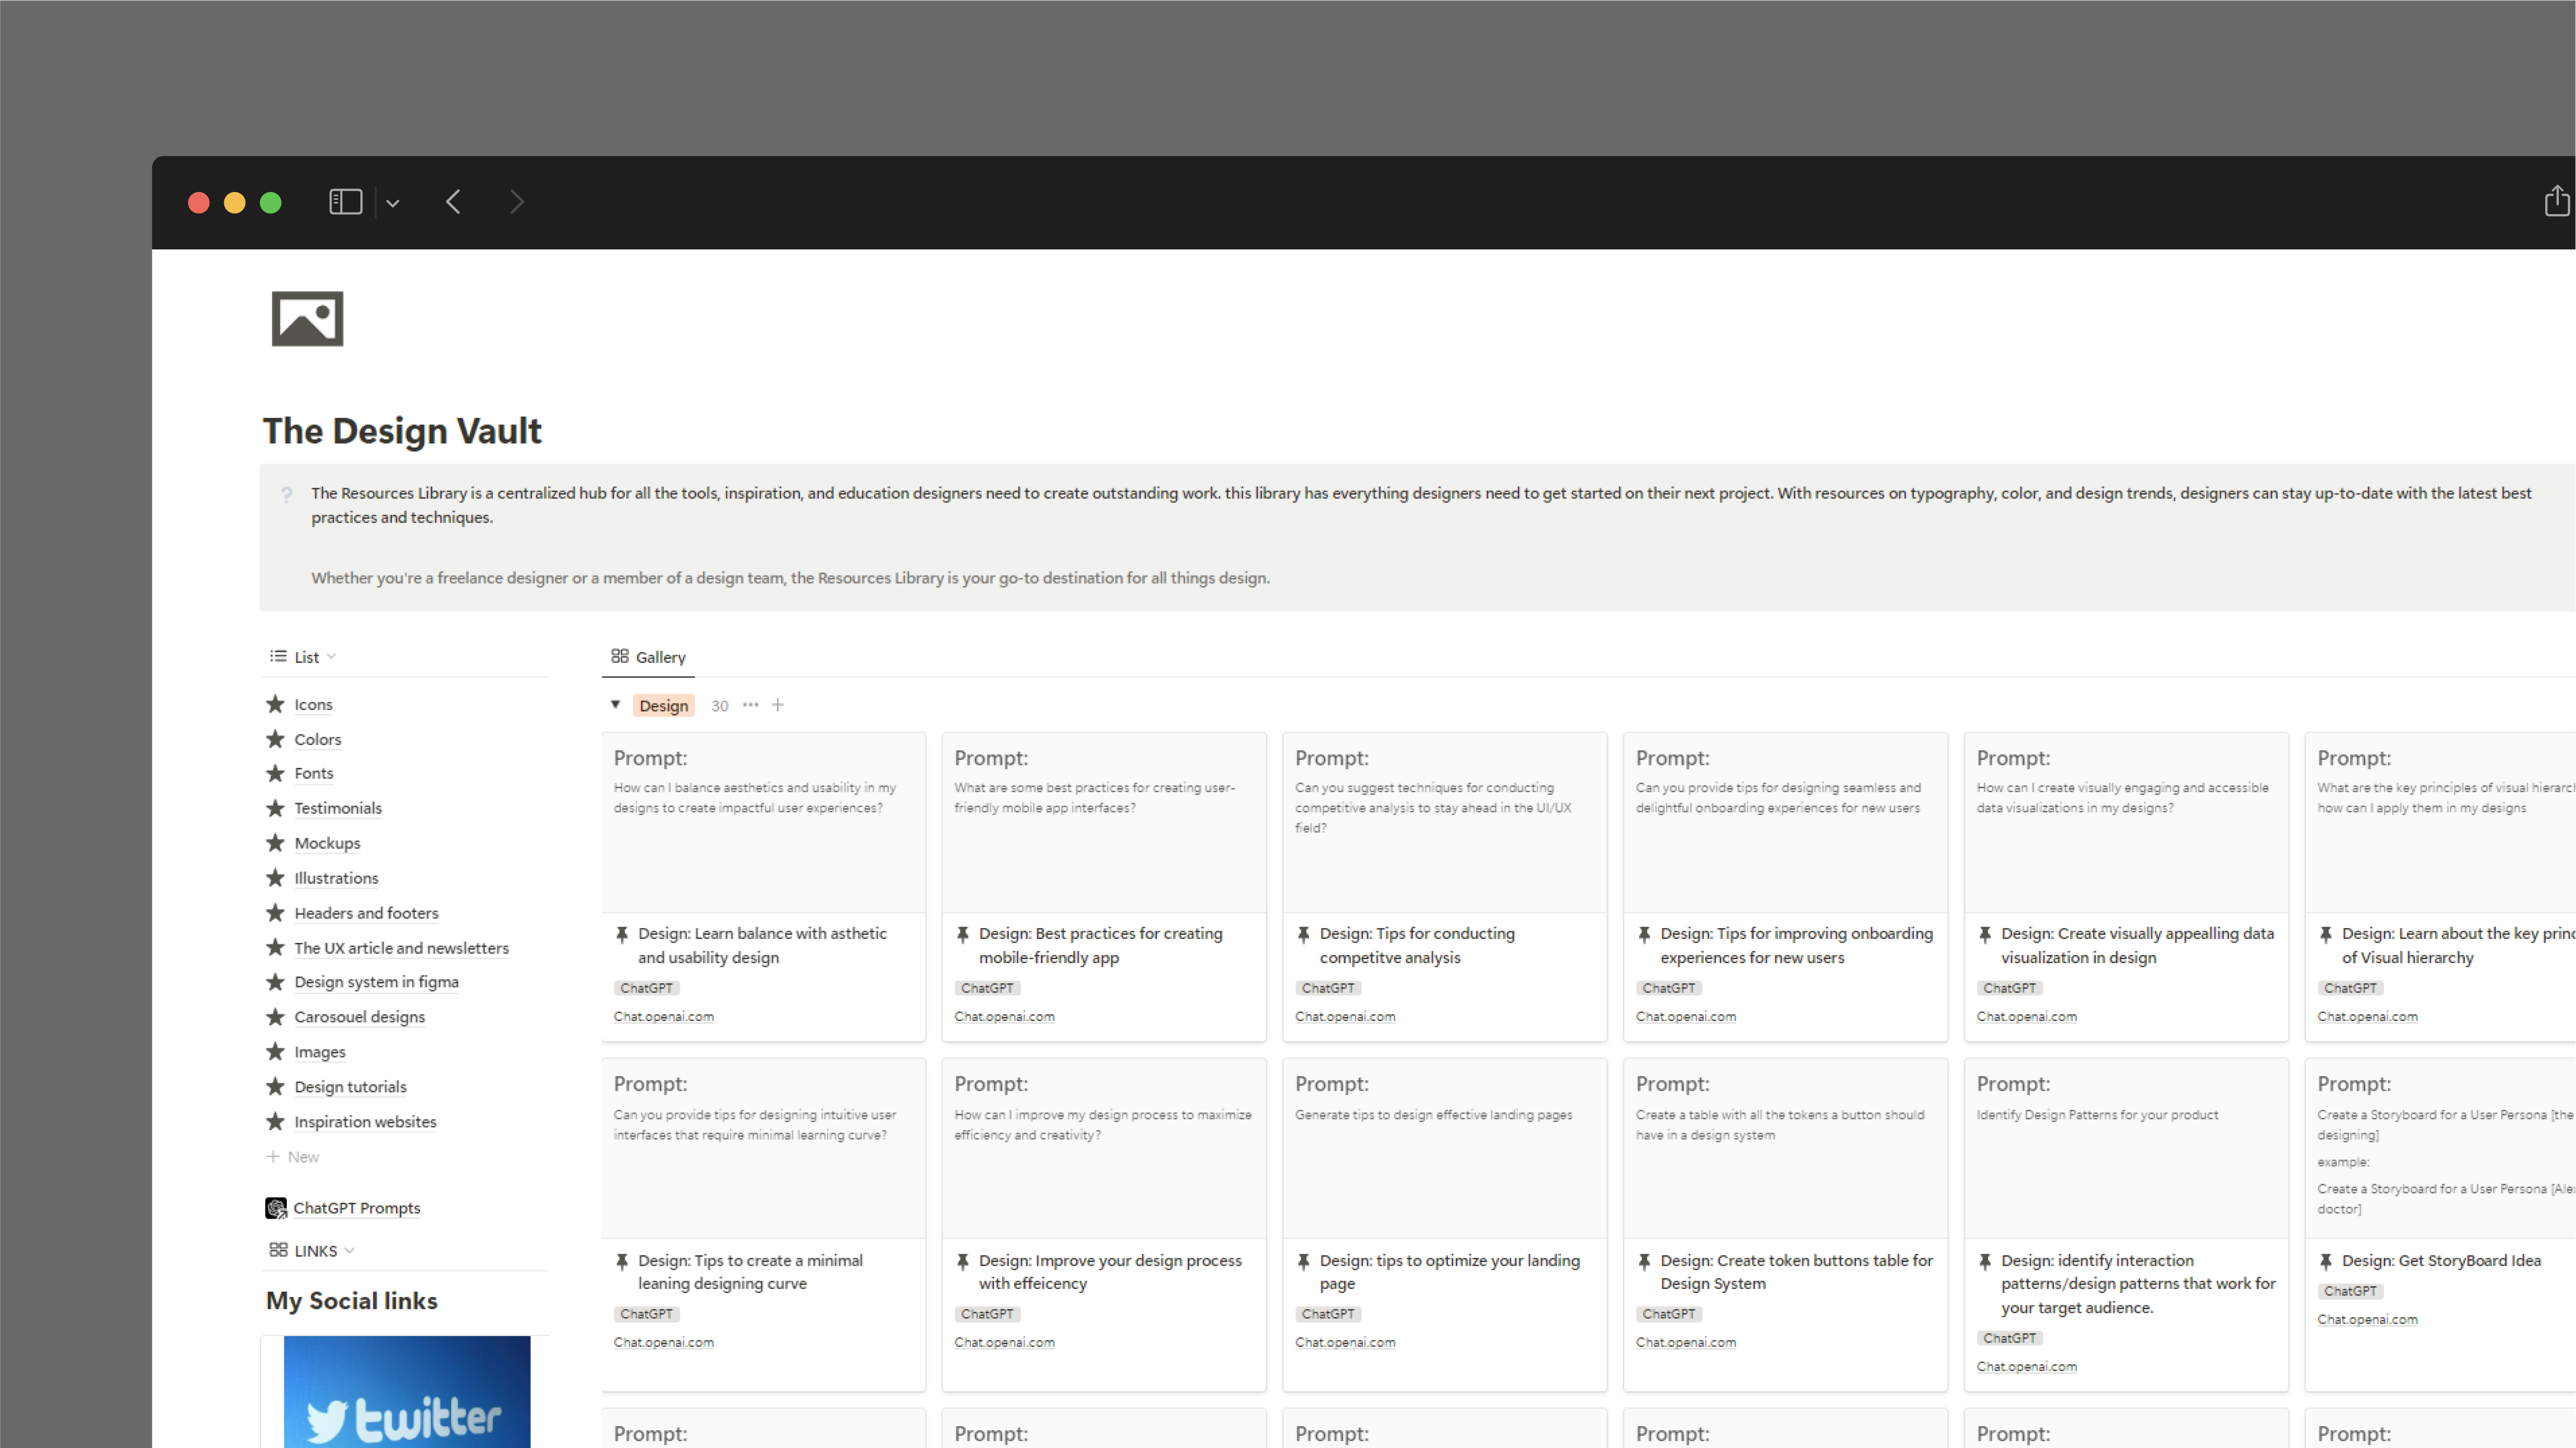Open the LINKS view dropdown
This screenshot has height=1448, width=2576.
click(311, 1251)
